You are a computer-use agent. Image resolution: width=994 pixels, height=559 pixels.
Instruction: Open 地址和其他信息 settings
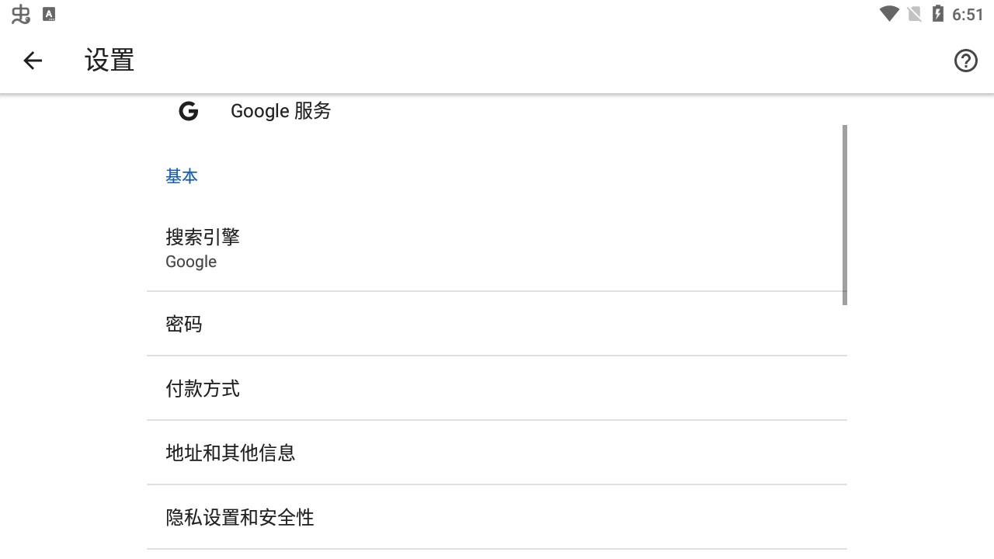[x=230, y=453]
